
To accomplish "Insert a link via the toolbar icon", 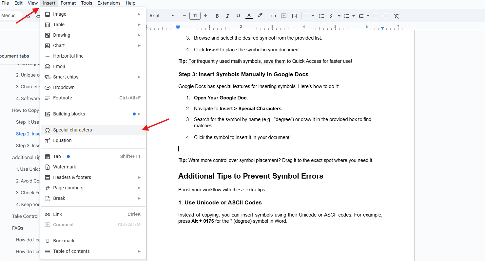I will [x=273, y=15].
